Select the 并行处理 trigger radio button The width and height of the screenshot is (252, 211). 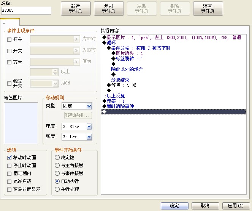click(x=57, y=189)
